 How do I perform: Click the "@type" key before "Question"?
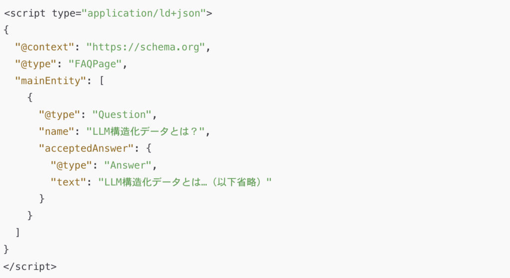(x=59, y=115)
